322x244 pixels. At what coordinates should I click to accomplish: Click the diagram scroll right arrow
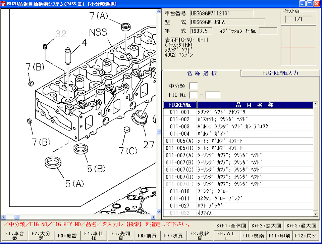[153, 217]
